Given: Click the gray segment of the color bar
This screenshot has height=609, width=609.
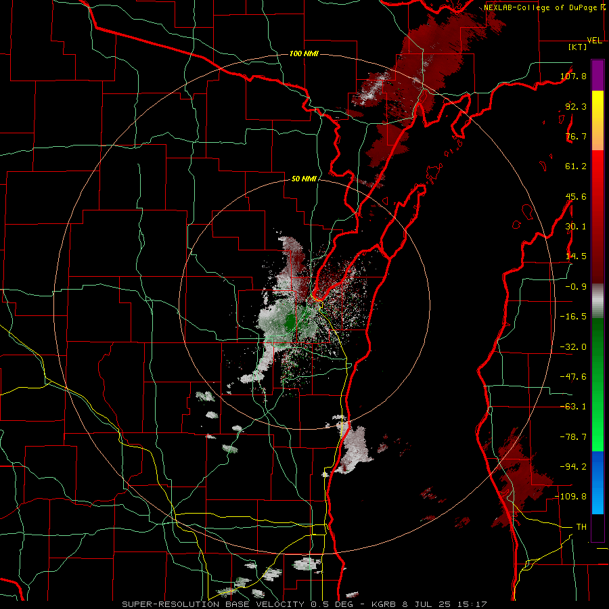Looking at the screenshot, I should [x=597, y=301].
